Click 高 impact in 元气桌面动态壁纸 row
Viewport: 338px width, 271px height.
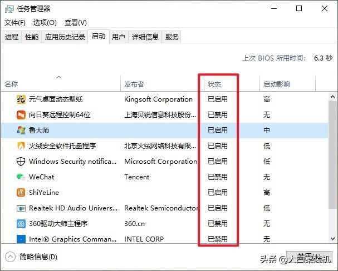267,99
